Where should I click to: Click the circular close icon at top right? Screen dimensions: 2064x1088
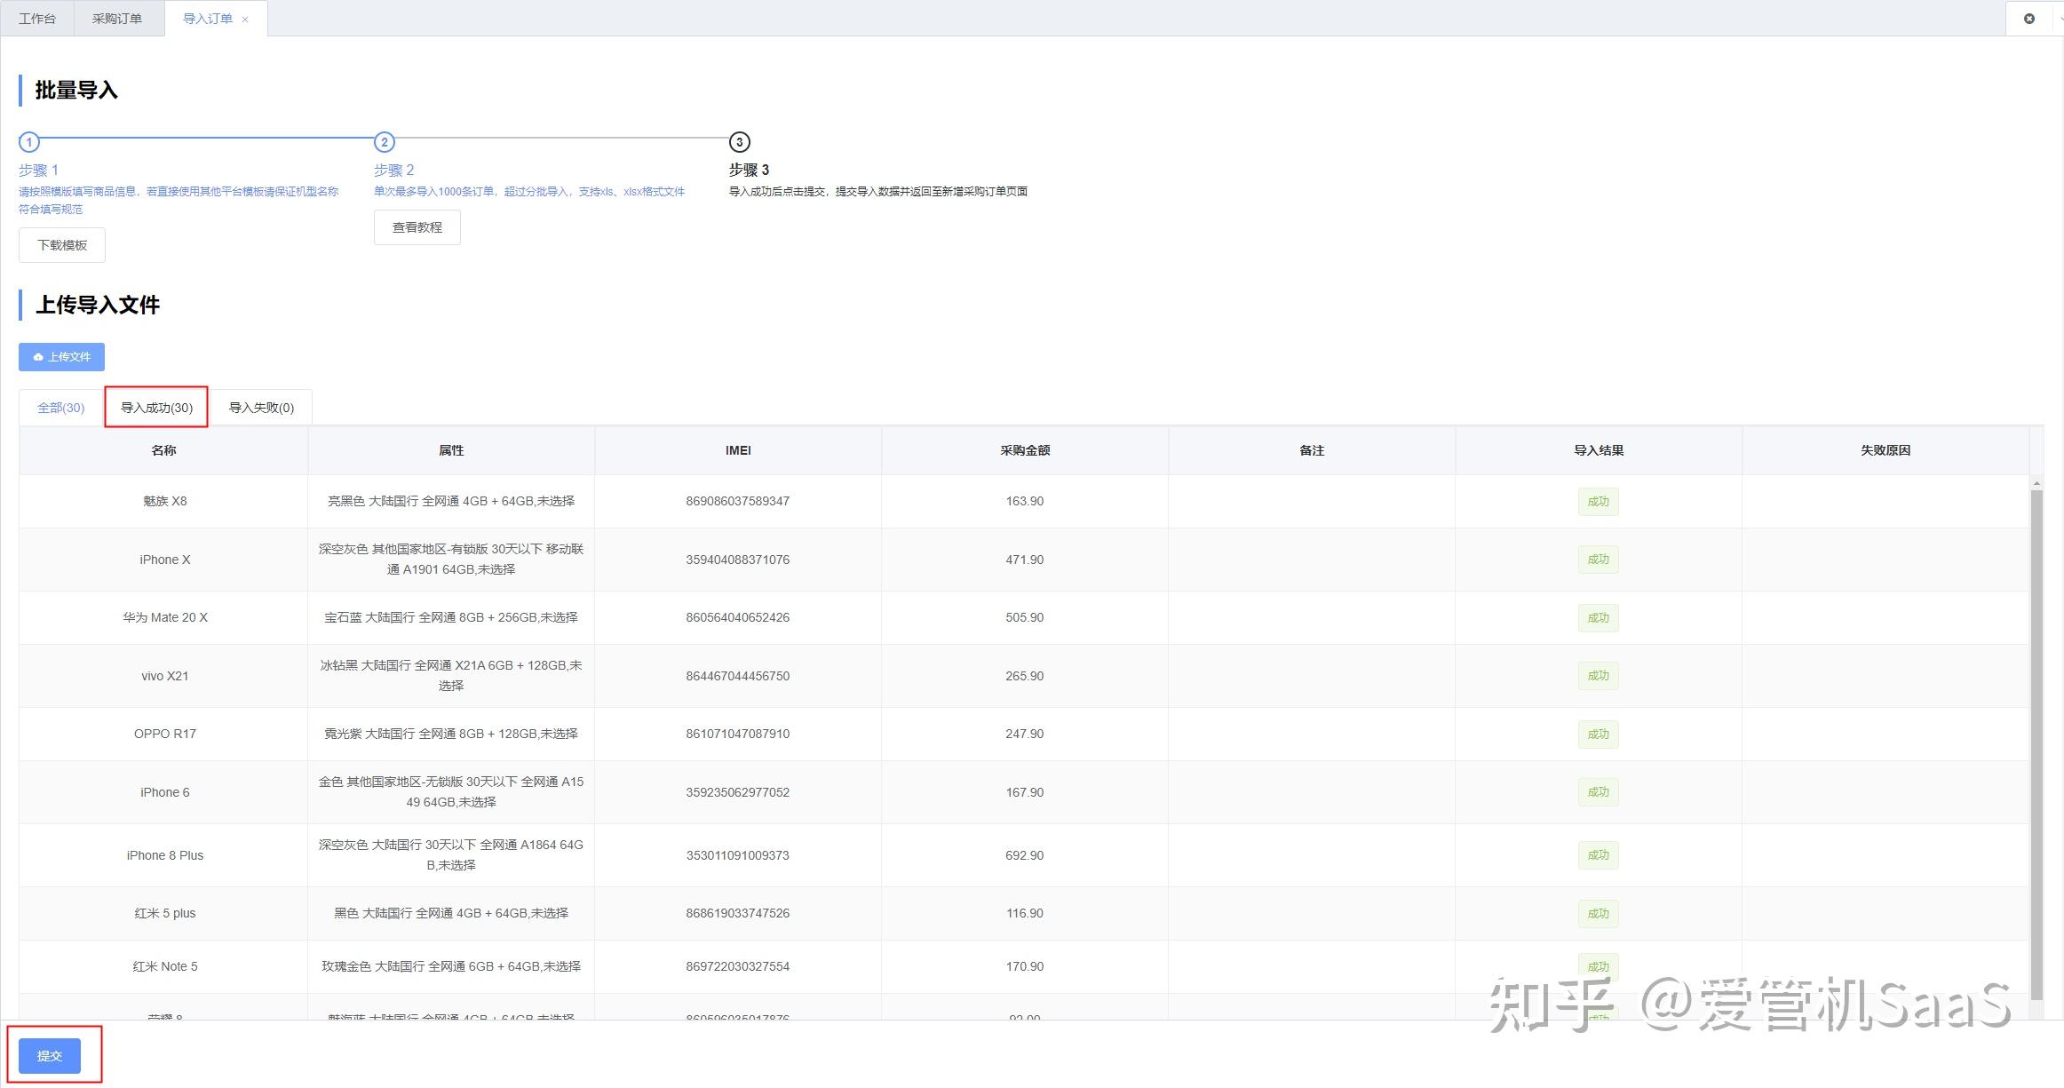pos(2029,19)
